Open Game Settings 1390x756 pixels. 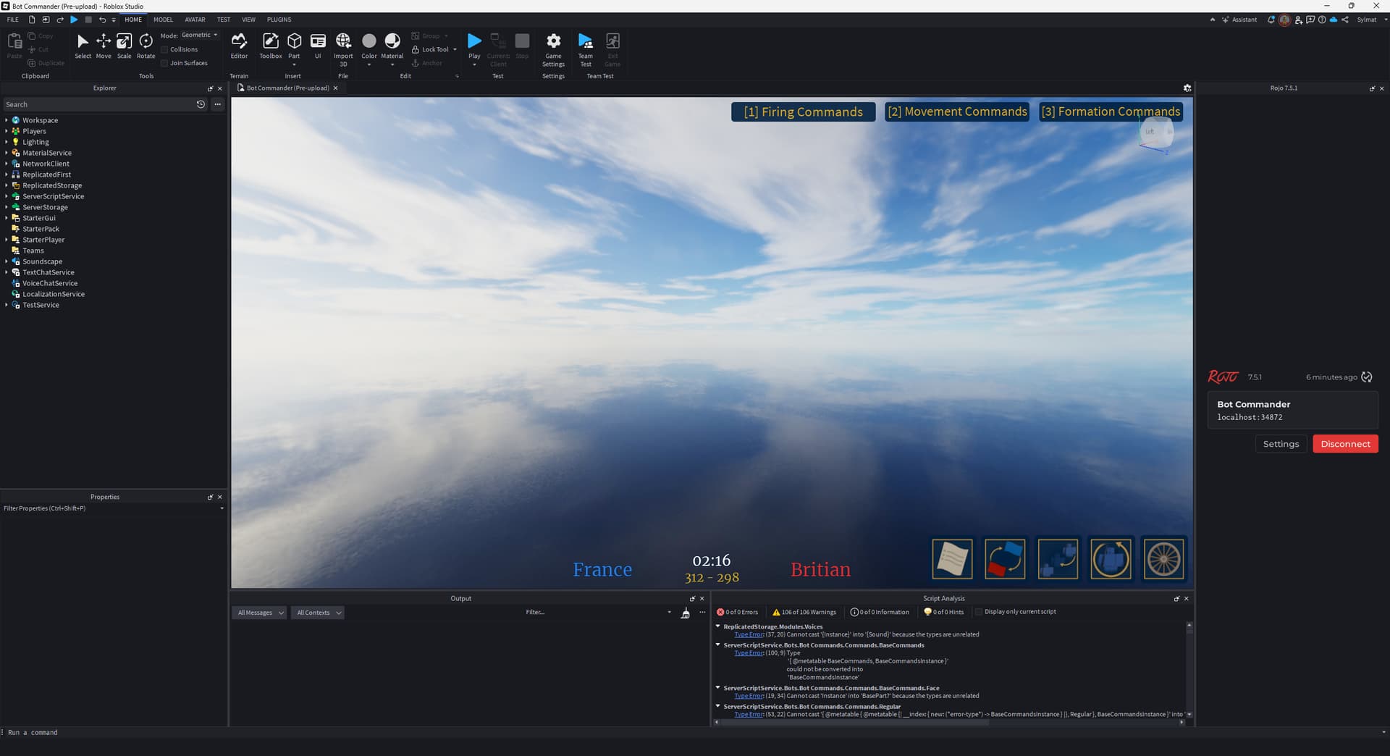click(x=553, y=49)
